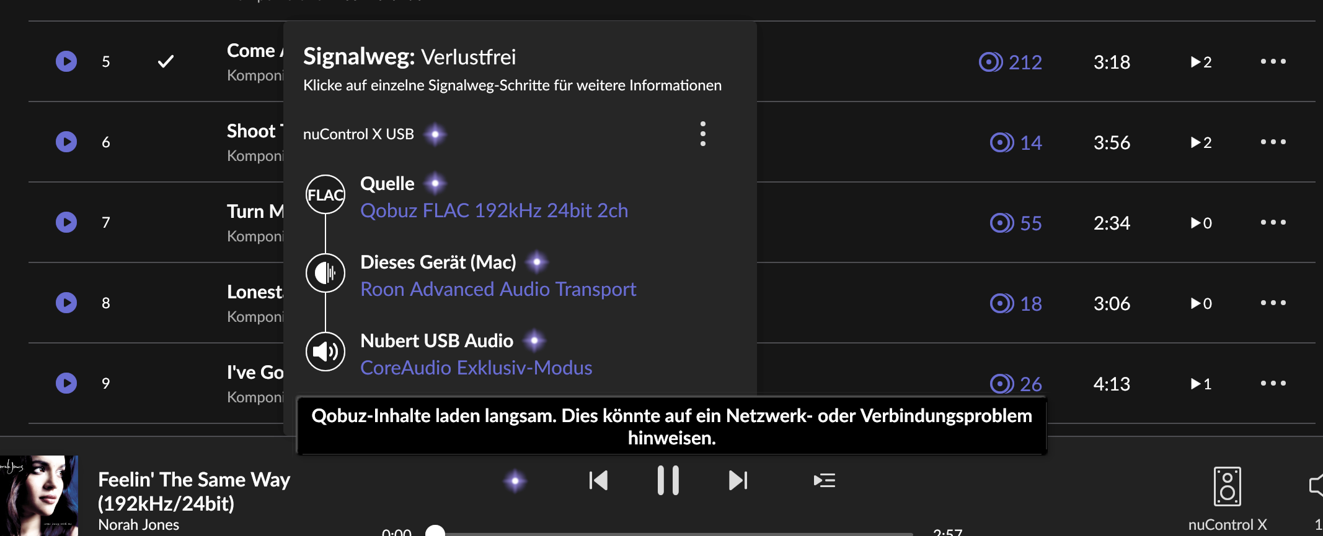Image resolution: width=1323 pixels, height=536 pixels.
Task: Open the Norah Jones artist link
Action: tap(139, 524)
